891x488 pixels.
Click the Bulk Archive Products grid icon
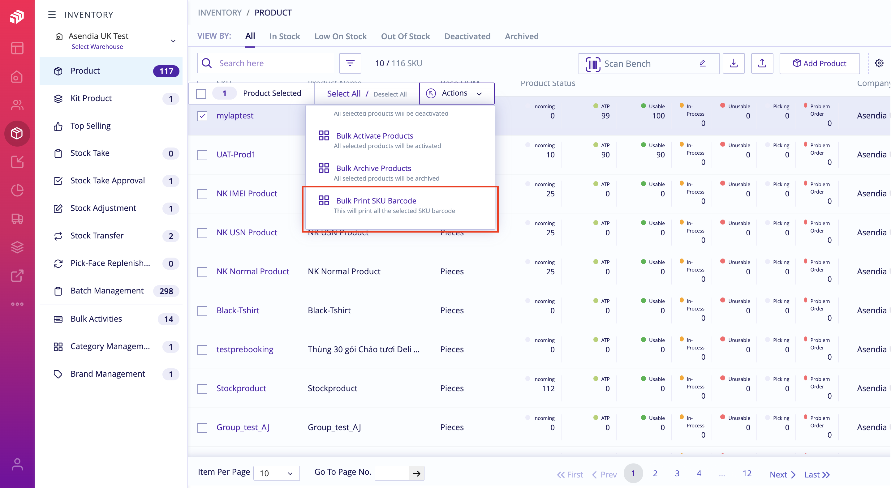pyautogui.click(x=323, y=168)
